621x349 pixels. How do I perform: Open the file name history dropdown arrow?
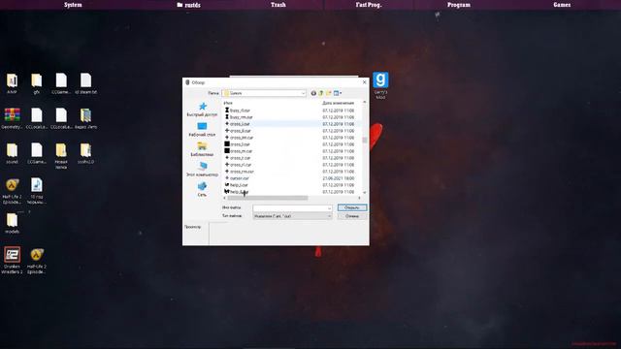tap(329, 207)
